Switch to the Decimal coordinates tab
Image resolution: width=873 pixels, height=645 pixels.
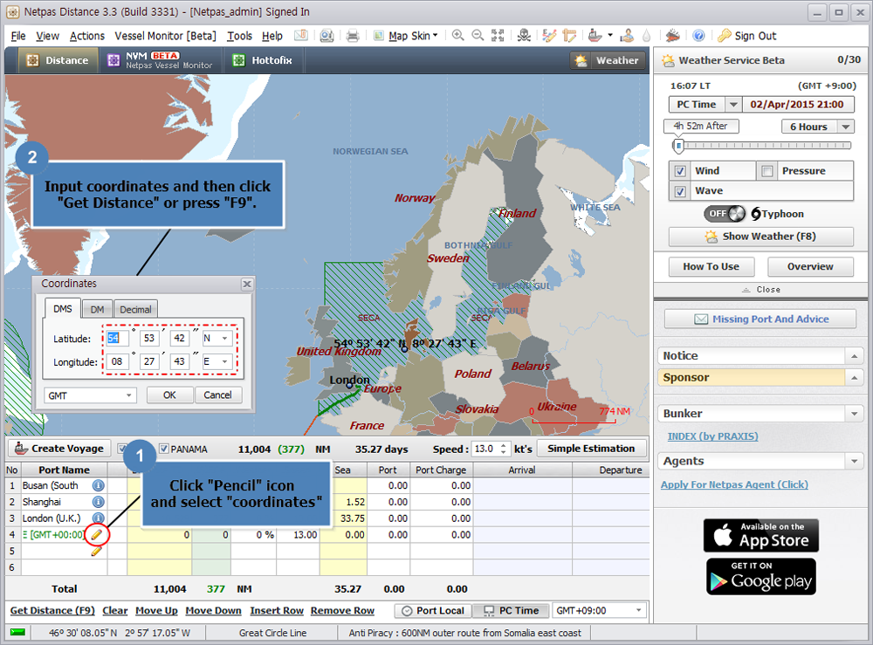click(x=135, y=310)
